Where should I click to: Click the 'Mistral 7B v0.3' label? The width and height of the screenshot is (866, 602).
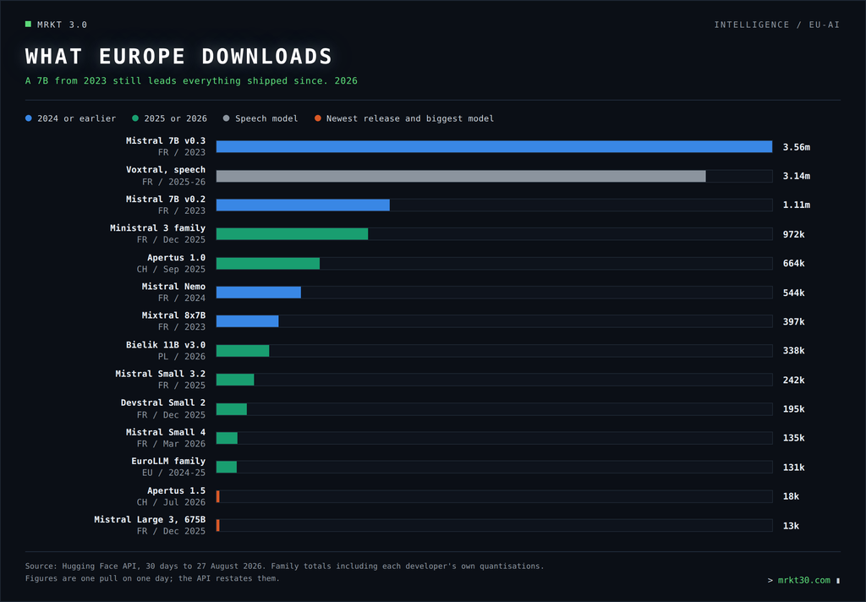click(166, 141)
